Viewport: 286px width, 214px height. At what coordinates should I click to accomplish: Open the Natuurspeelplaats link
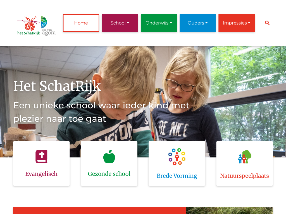point(245,176)
